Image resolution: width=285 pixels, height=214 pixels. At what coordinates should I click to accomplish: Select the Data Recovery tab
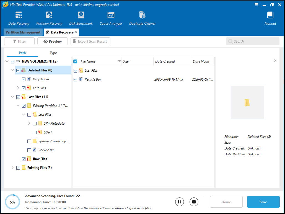tap(62, 32)
